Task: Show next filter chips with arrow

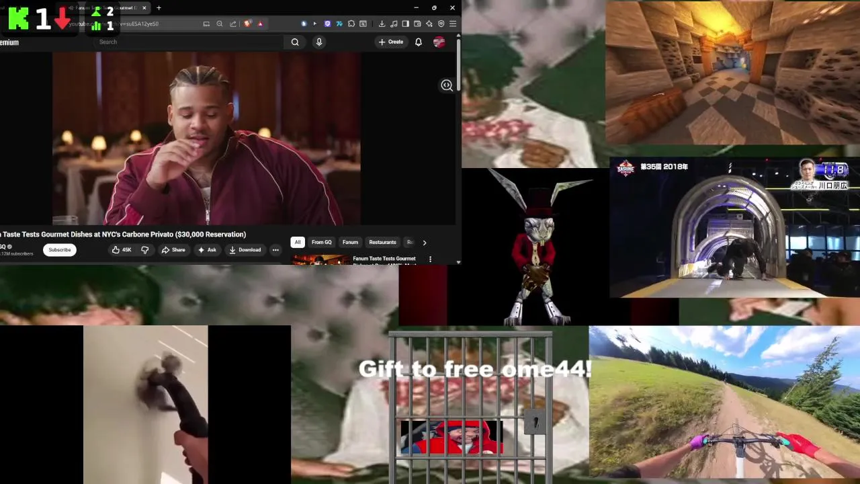Action: [x=424, y=243]
